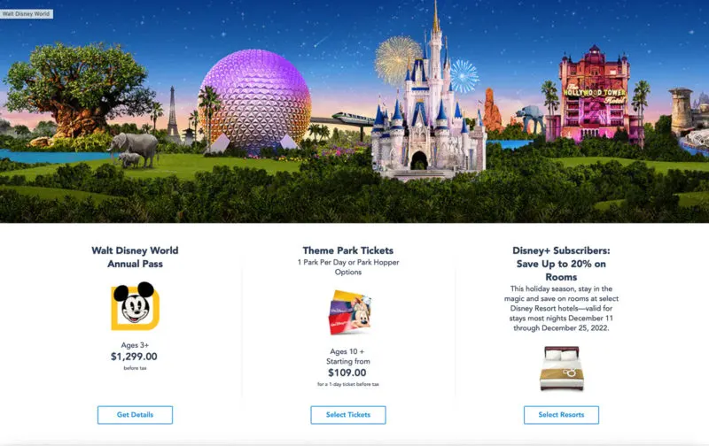Click the AT-AT walker in the banner
Viewport: 709px width, 446px height.
point(529,119)
